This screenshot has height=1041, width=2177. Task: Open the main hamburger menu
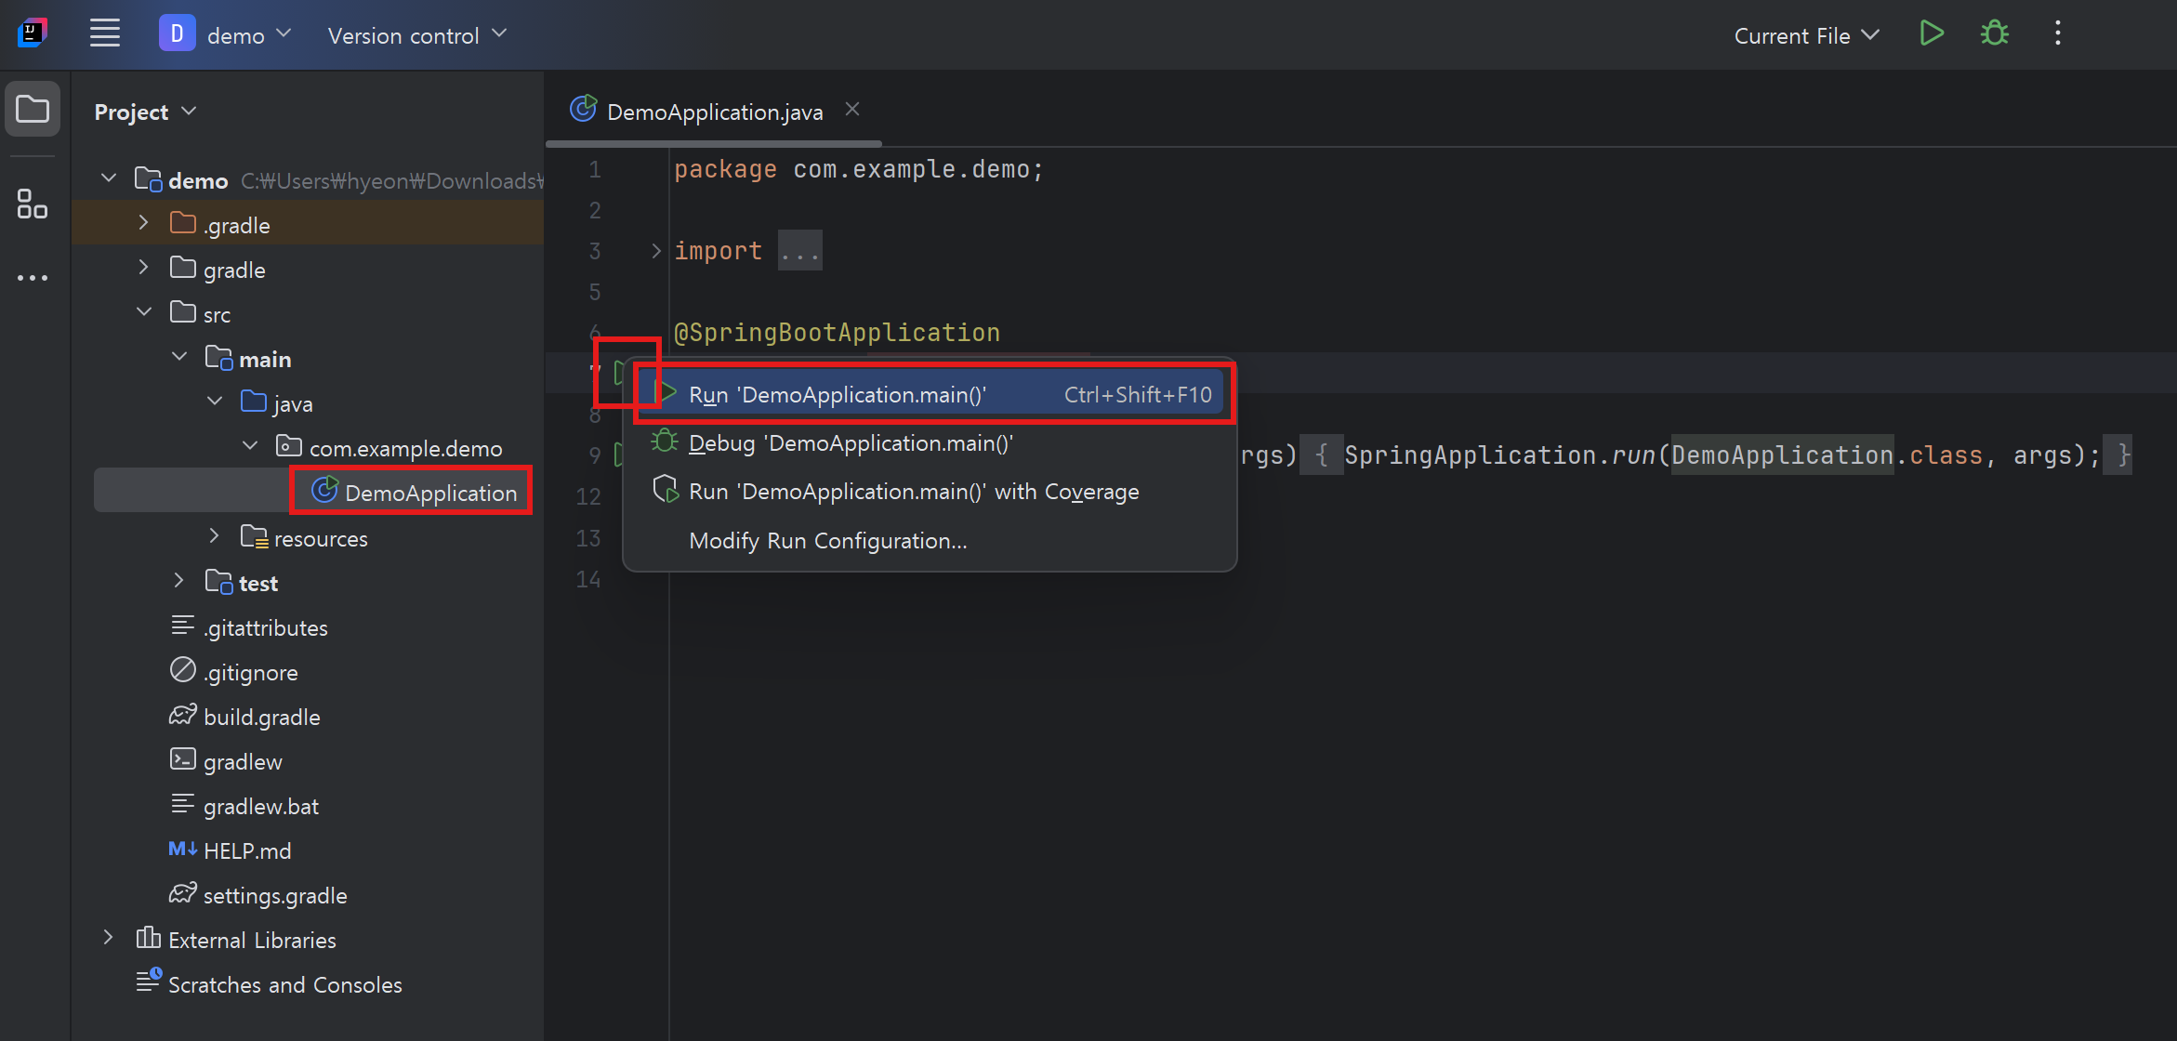tap(105, 34)
